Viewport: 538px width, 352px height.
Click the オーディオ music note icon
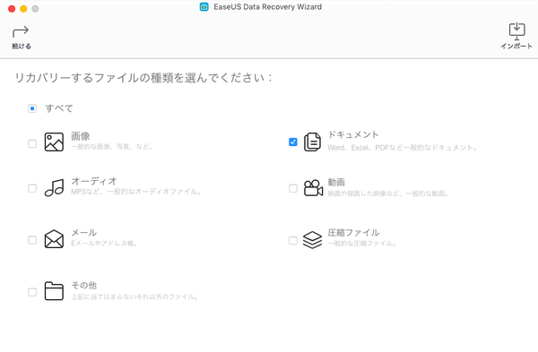tap(54, 187)
